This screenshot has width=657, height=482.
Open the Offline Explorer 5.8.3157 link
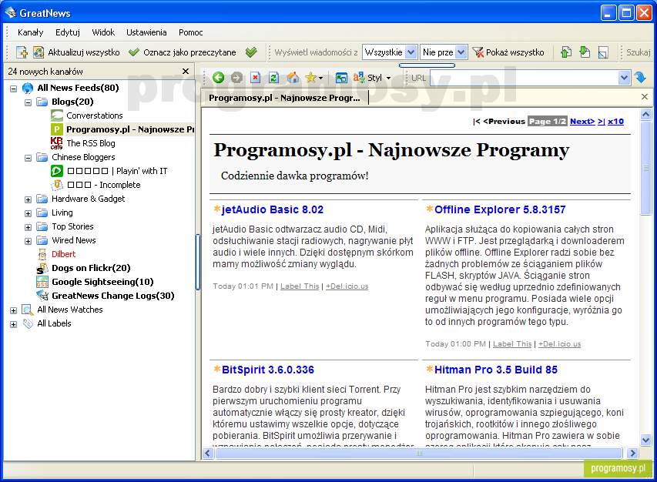pos(500,209)
